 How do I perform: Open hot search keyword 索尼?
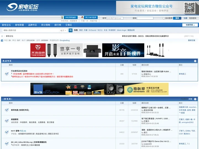(x=81, y=30)
